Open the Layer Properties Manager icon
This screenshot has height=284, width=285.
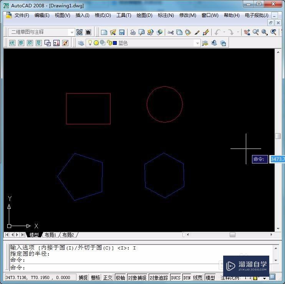tap(81, 43)
